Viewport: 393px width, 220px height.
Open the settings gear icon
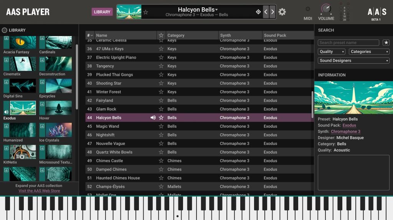coord(282,12)
